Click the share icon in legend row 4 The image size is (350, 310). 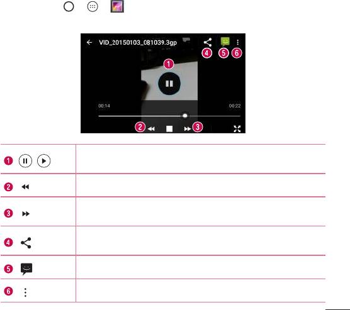26,243
